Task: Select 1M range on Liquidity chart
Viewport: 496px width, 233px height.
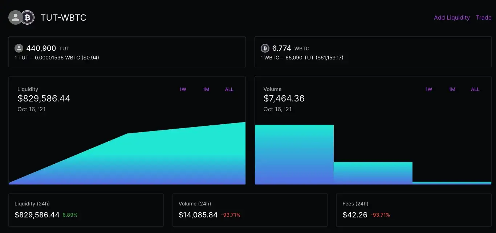Action: [x=206, y=89]
